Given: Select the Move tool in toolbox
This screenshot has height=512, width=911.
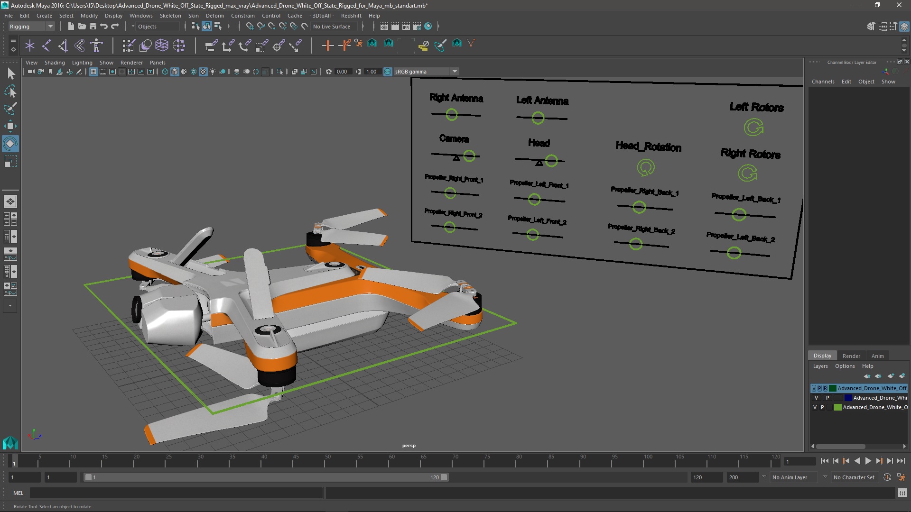Looking at the screenshot, I should pos(10,126).
